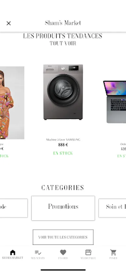Image resolution: width=126 pixels, height=273 pixels.
Task: Open the washing machine product image
Action: (63, 92)
